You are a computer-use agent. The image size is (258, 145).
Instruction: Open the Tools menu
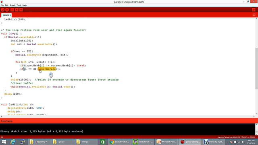click(19, 5)
